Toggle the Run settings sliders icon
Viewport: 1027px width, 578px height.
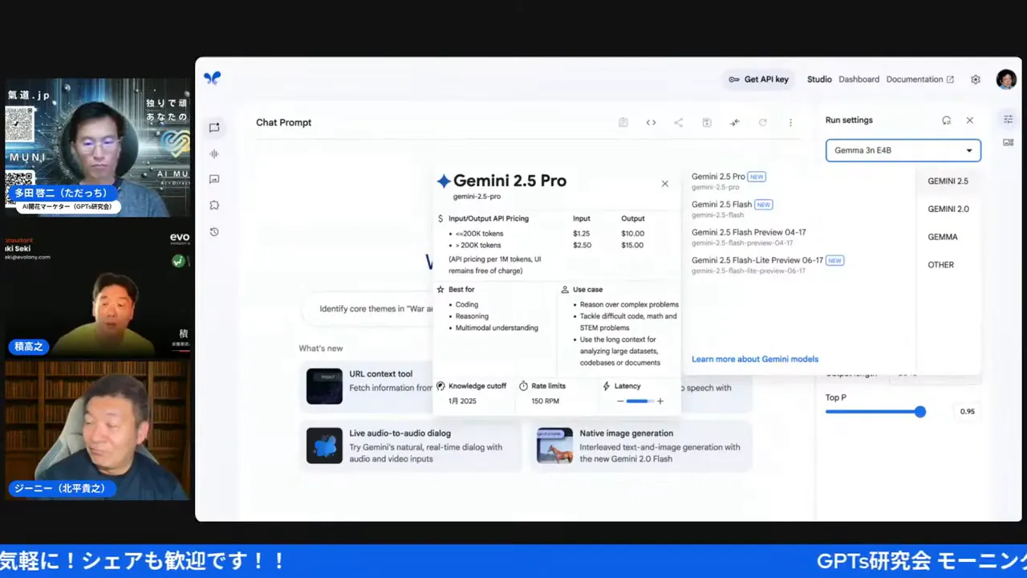point(1009,119)
